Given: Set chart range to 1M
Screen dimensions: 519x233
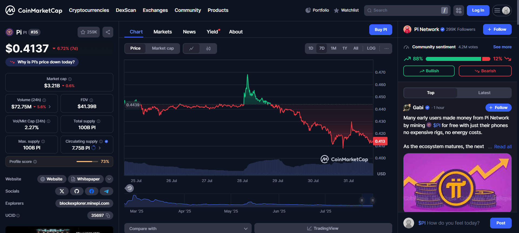Looking at the screenshot, I should (x=334, y=49).
